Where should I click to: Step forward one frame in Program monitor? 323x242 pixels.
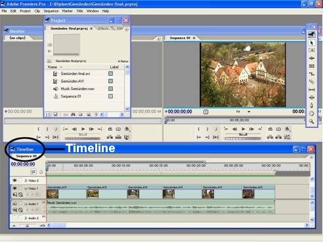251,129
